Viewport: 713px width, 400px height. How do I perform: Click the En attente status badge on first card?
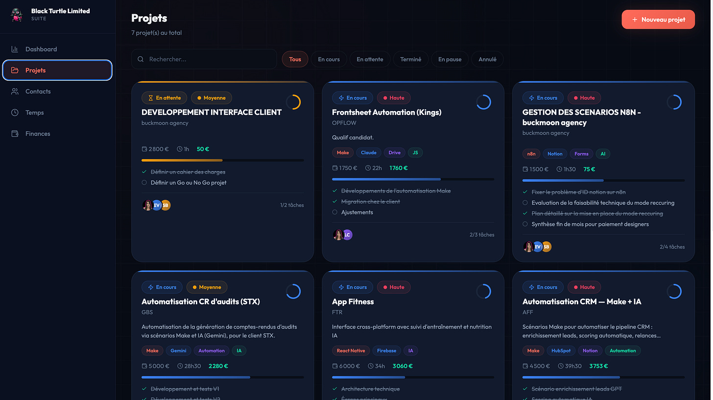164,98
